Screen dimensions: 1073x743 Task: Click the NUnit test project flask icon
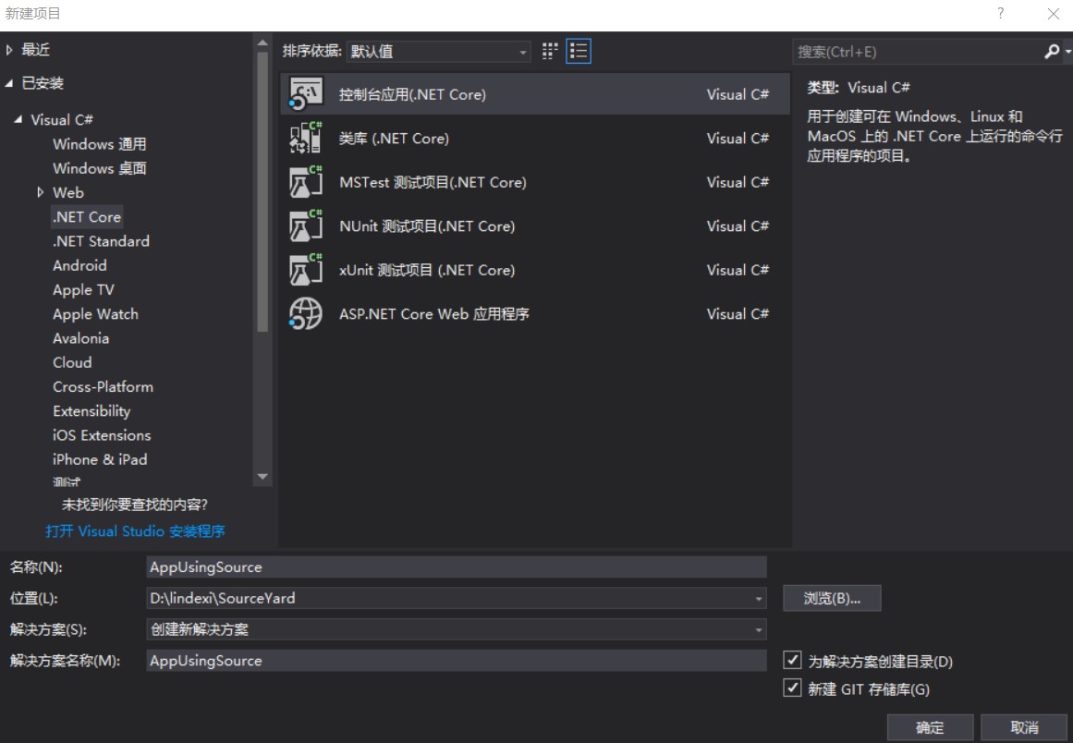pos(305,225)
